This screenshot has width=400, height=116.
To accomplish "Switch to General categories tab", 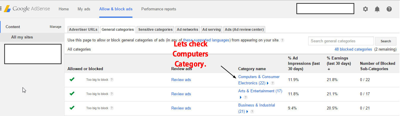I will [118, 30].
